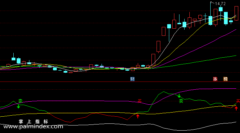Viewport: 240px width, 133px height.
Task: Click the 14.72 high price label
Action: pyautogui.click(x=220, y=4)
